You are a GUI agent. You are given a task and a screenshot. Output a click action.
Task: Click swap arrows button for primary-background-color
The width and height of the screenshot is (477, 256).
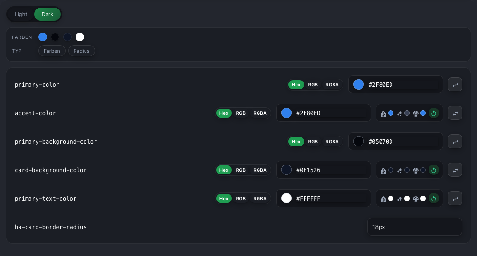(x=455, y=142)
